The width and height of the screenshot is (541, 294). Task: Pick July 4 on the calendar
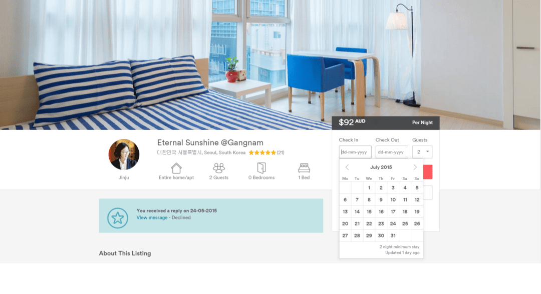coord(405,187)
